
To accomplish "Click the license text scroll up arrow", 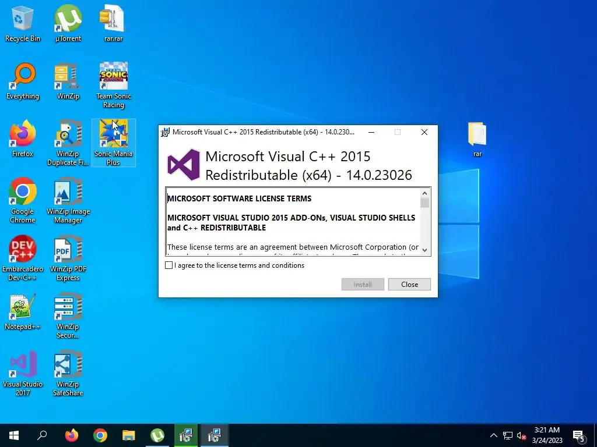I will click(424, 193).
